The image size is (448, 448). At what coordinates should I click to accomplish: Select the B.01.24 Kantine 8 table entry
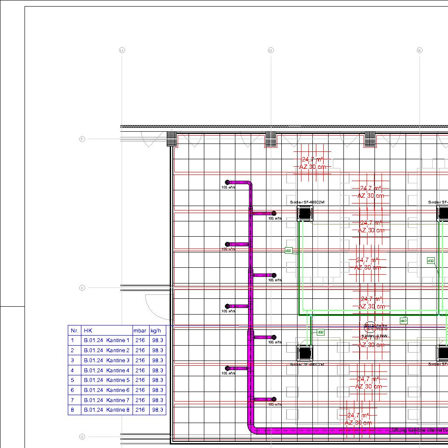click(107, 410)
